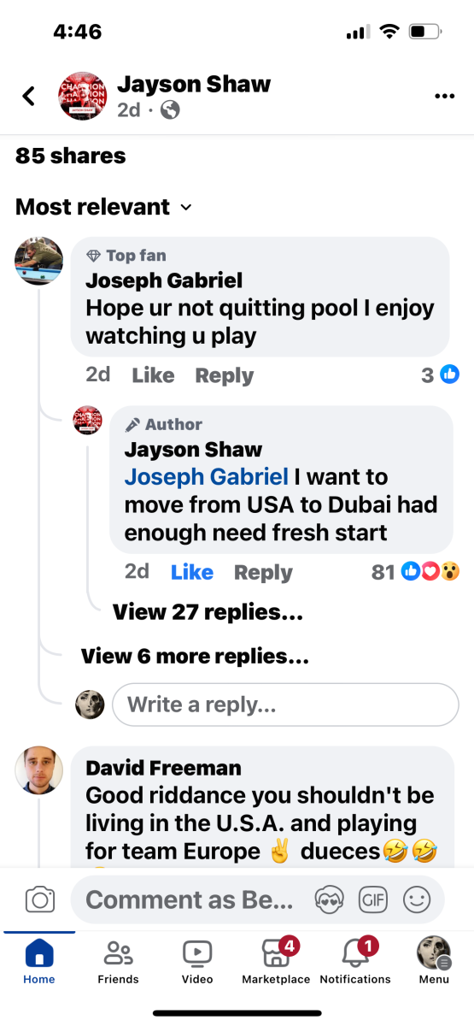The width and height of the screenshot is (474, 1026).
Task: Open Marketplace from bottom bar
Action: tap(276, 961)
